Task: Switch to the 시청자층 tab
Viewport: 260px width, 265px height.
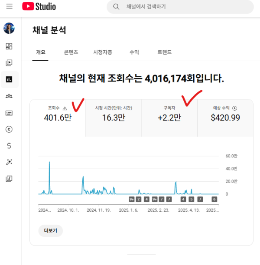Action: click(x=103, y=52)
